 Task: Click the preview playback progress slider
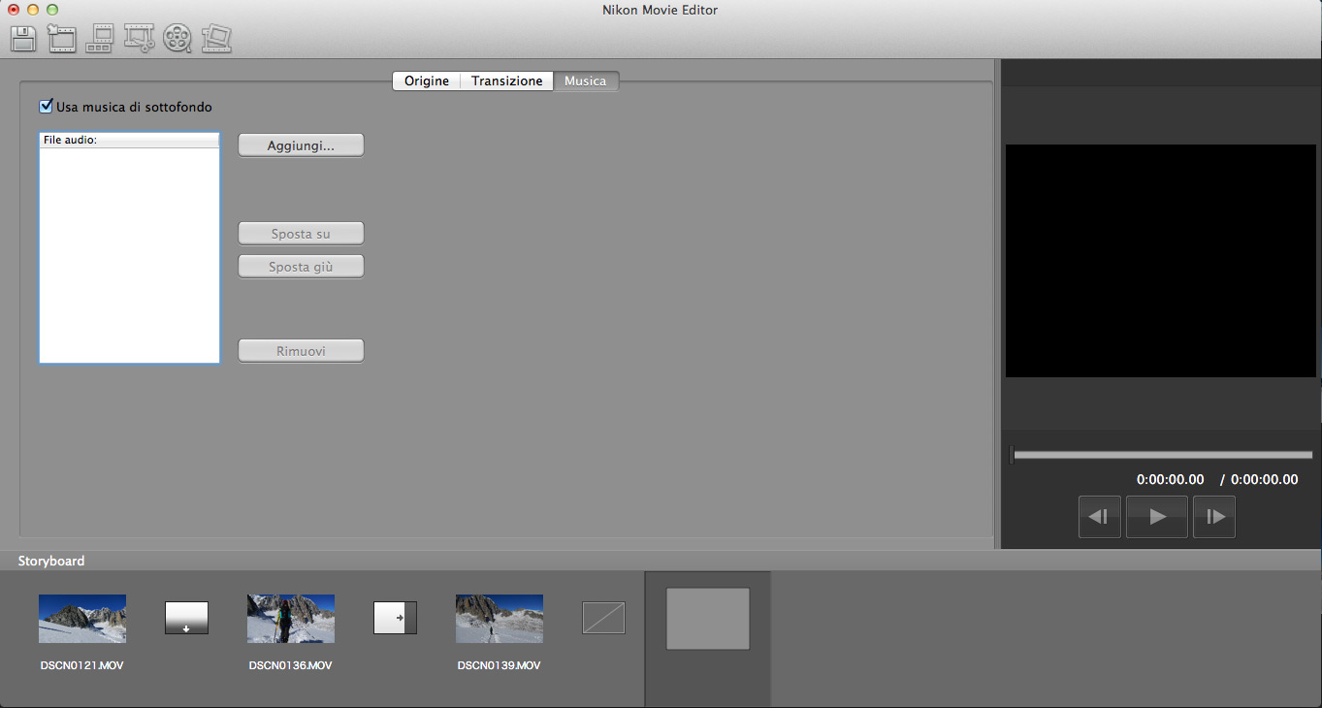tap(1162, 455)
